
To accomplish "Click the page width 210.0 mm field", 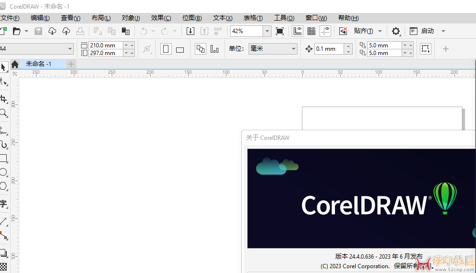I will [106, 45].
